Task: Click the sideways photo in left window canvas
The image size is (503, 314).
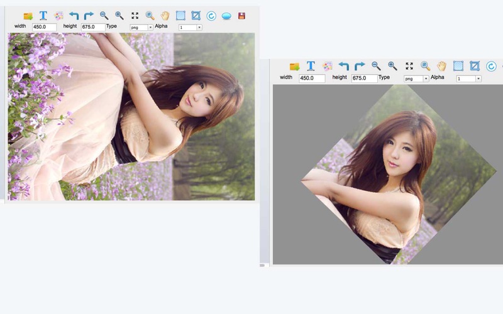Action: click(x=131, y=116)
